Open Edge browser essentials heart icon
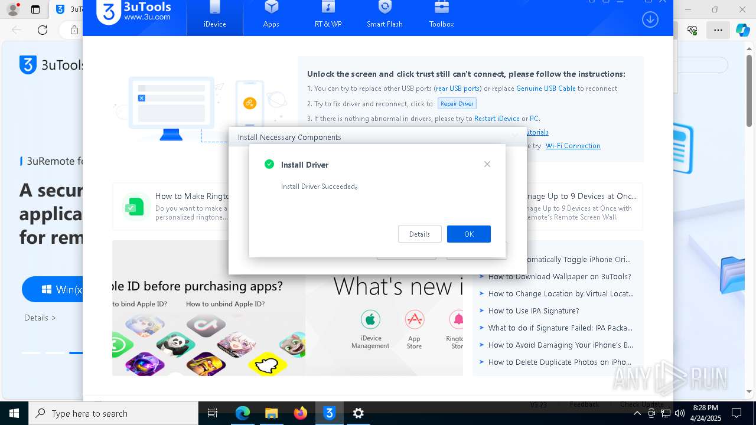The height and width of the screenshot is (425, 756). pyautogui.click(x=692, y=30)
